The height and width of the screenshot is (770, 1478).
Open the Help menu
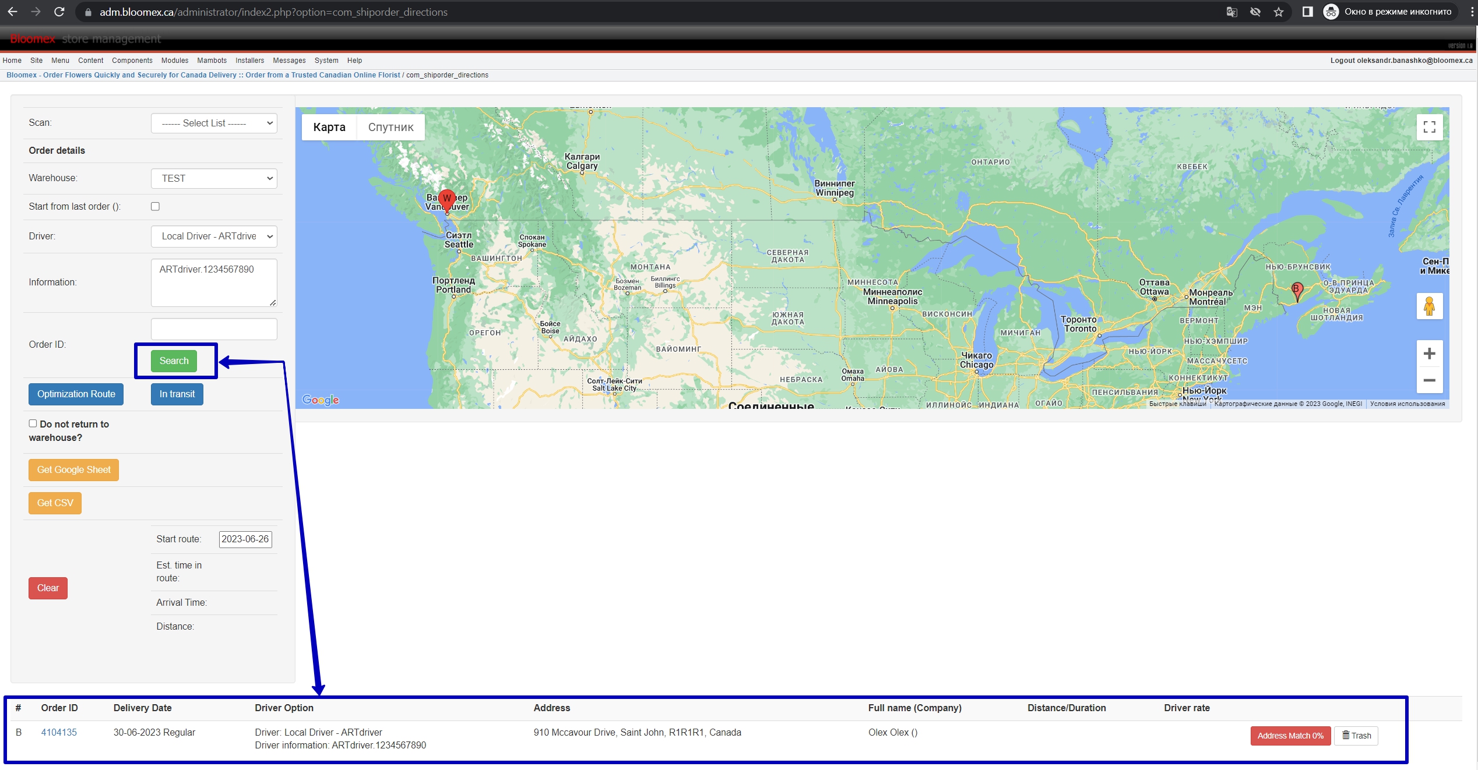tap(354, 61)
